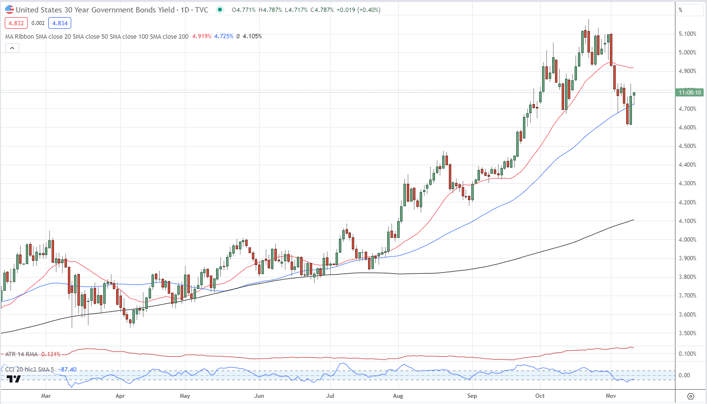Click the 0.00 CCI axis label
The width and height of the screenshot is (707, 404).
[x=684, y=375]
